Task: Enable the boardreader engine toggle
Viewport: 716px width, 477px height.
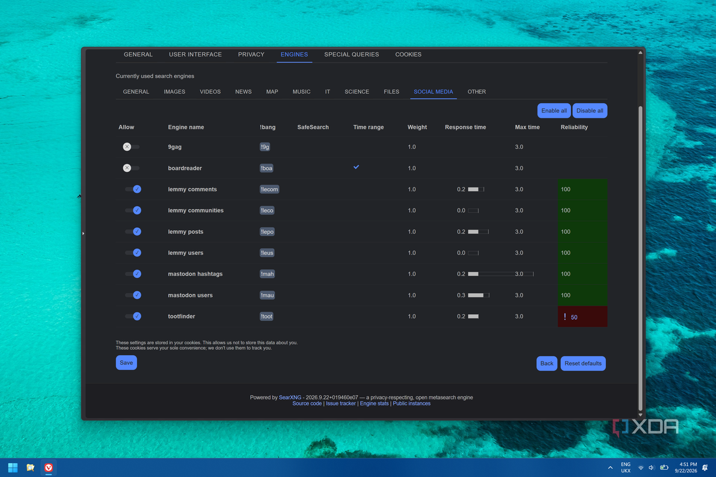Action: point(131,168)
